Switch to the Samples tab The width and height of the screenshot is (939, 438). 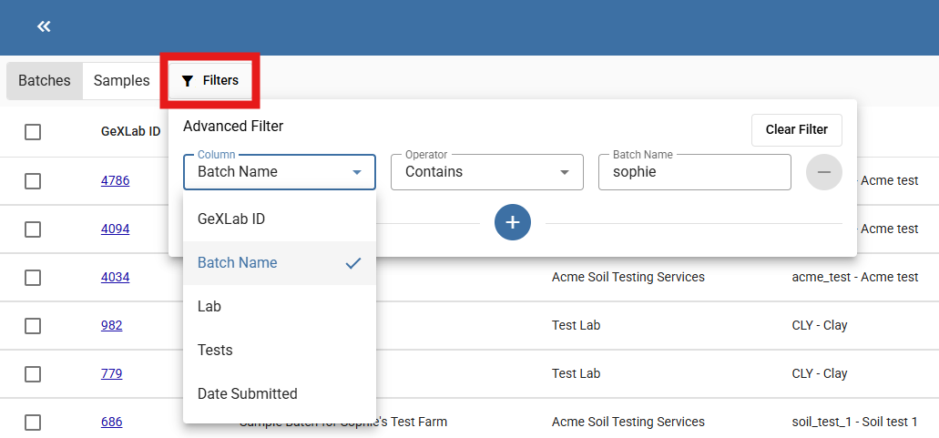121,81
